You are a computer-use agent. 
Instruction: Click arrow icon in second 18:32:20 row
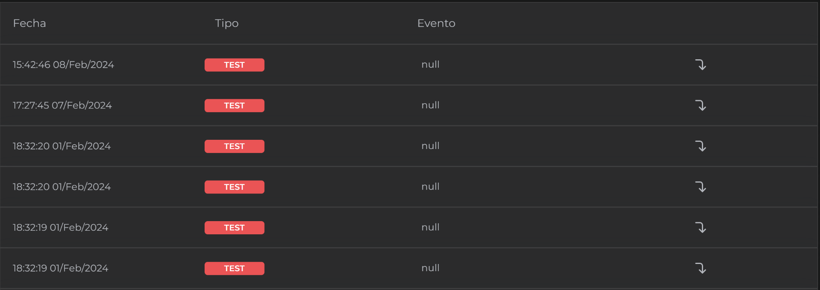(x=700, y=187)
